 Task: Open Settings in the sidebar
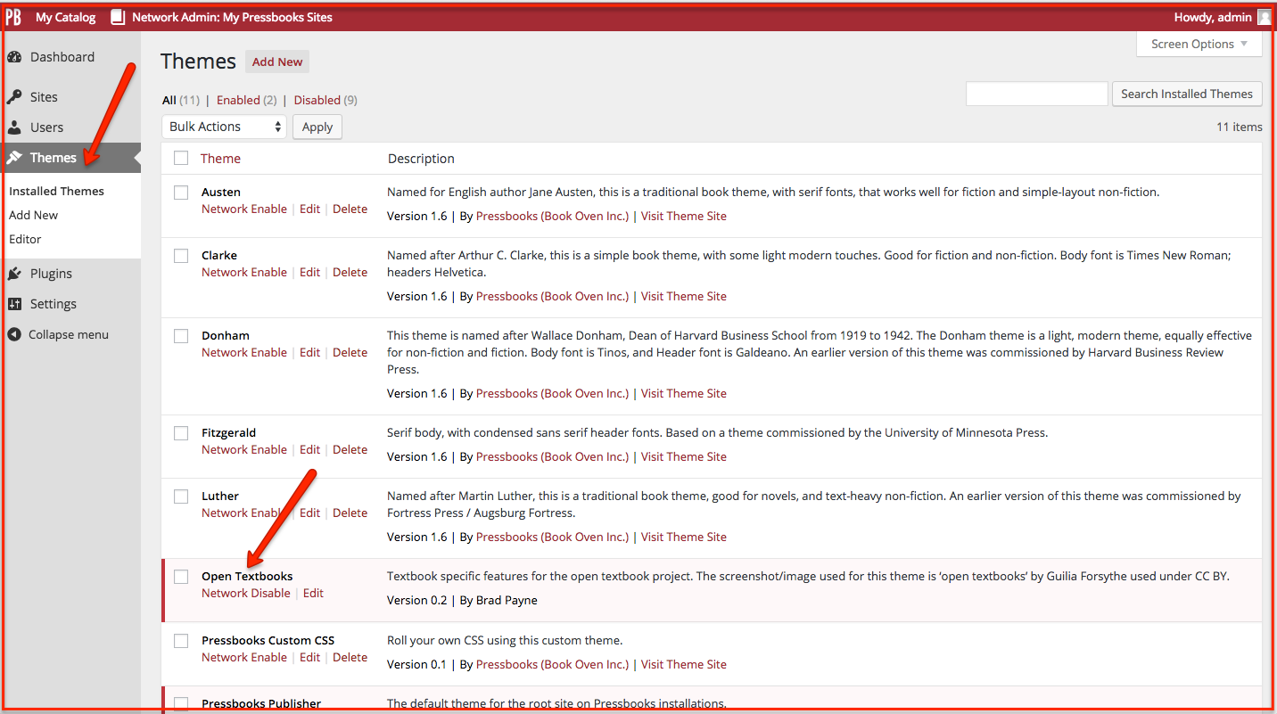pyautogui.click(x=54, y=304)
